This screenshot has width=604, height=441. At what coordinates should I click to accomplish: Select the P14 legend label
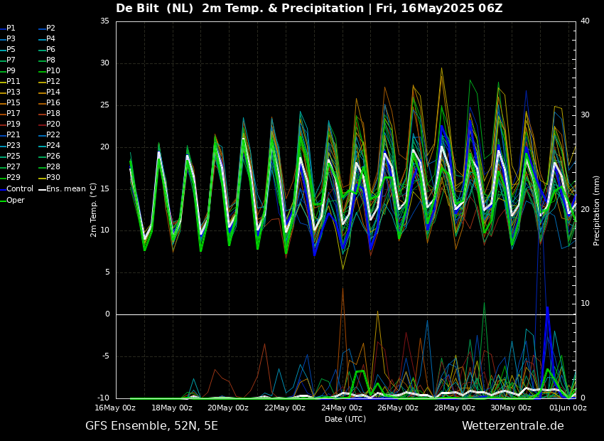(53, 92)
